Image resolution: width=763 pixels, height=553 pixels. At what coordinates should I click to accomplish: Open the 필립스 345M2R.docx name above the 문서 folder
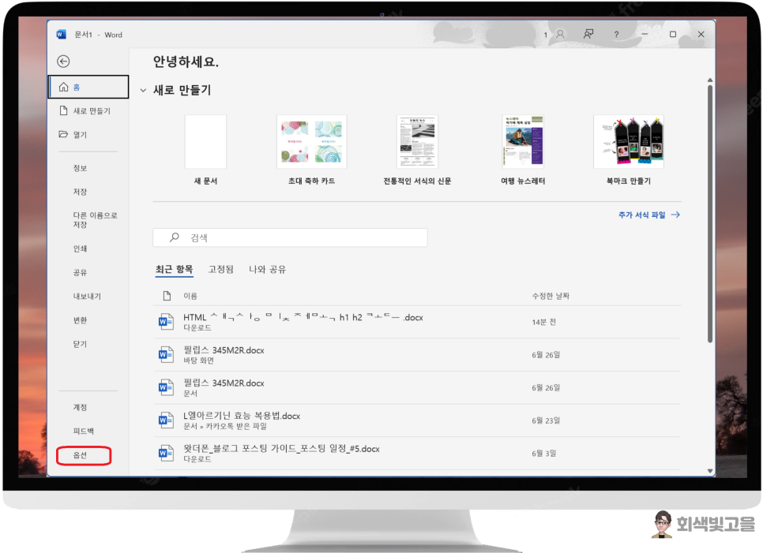point(224,383)
